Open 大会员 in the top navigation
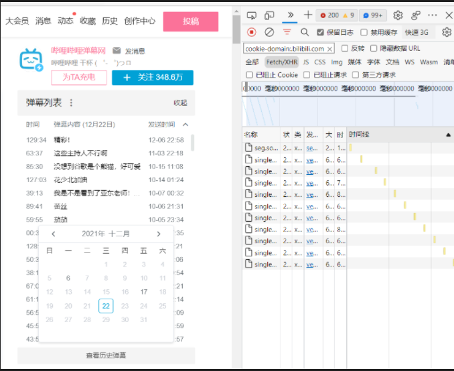The image size is (454, 371). coord(17,21)
